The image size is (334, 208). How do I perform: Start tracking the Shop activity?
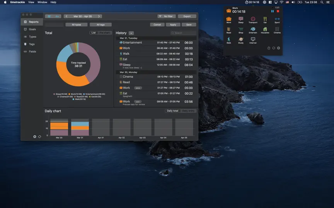click(241, 30)
